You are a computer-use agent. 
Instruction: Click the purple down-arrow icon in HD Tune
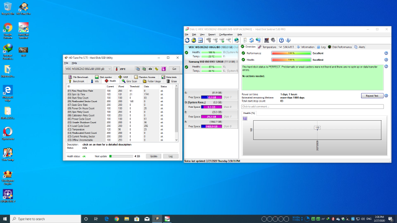pos(164,69)
